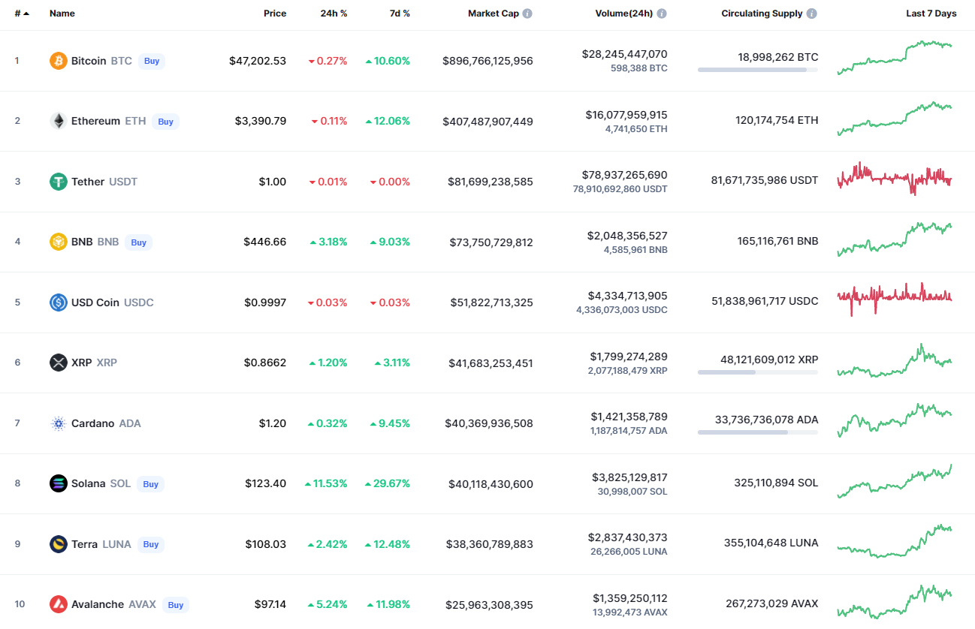
Task: Open the Circulating Supply info icon
Action: [x=812, y=14]
